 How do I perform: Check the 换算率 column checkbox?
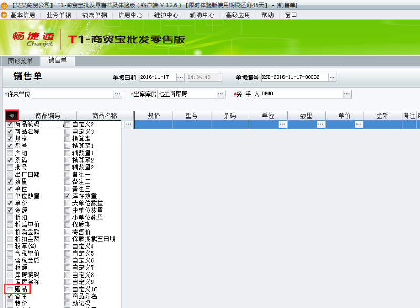[67, 139]
